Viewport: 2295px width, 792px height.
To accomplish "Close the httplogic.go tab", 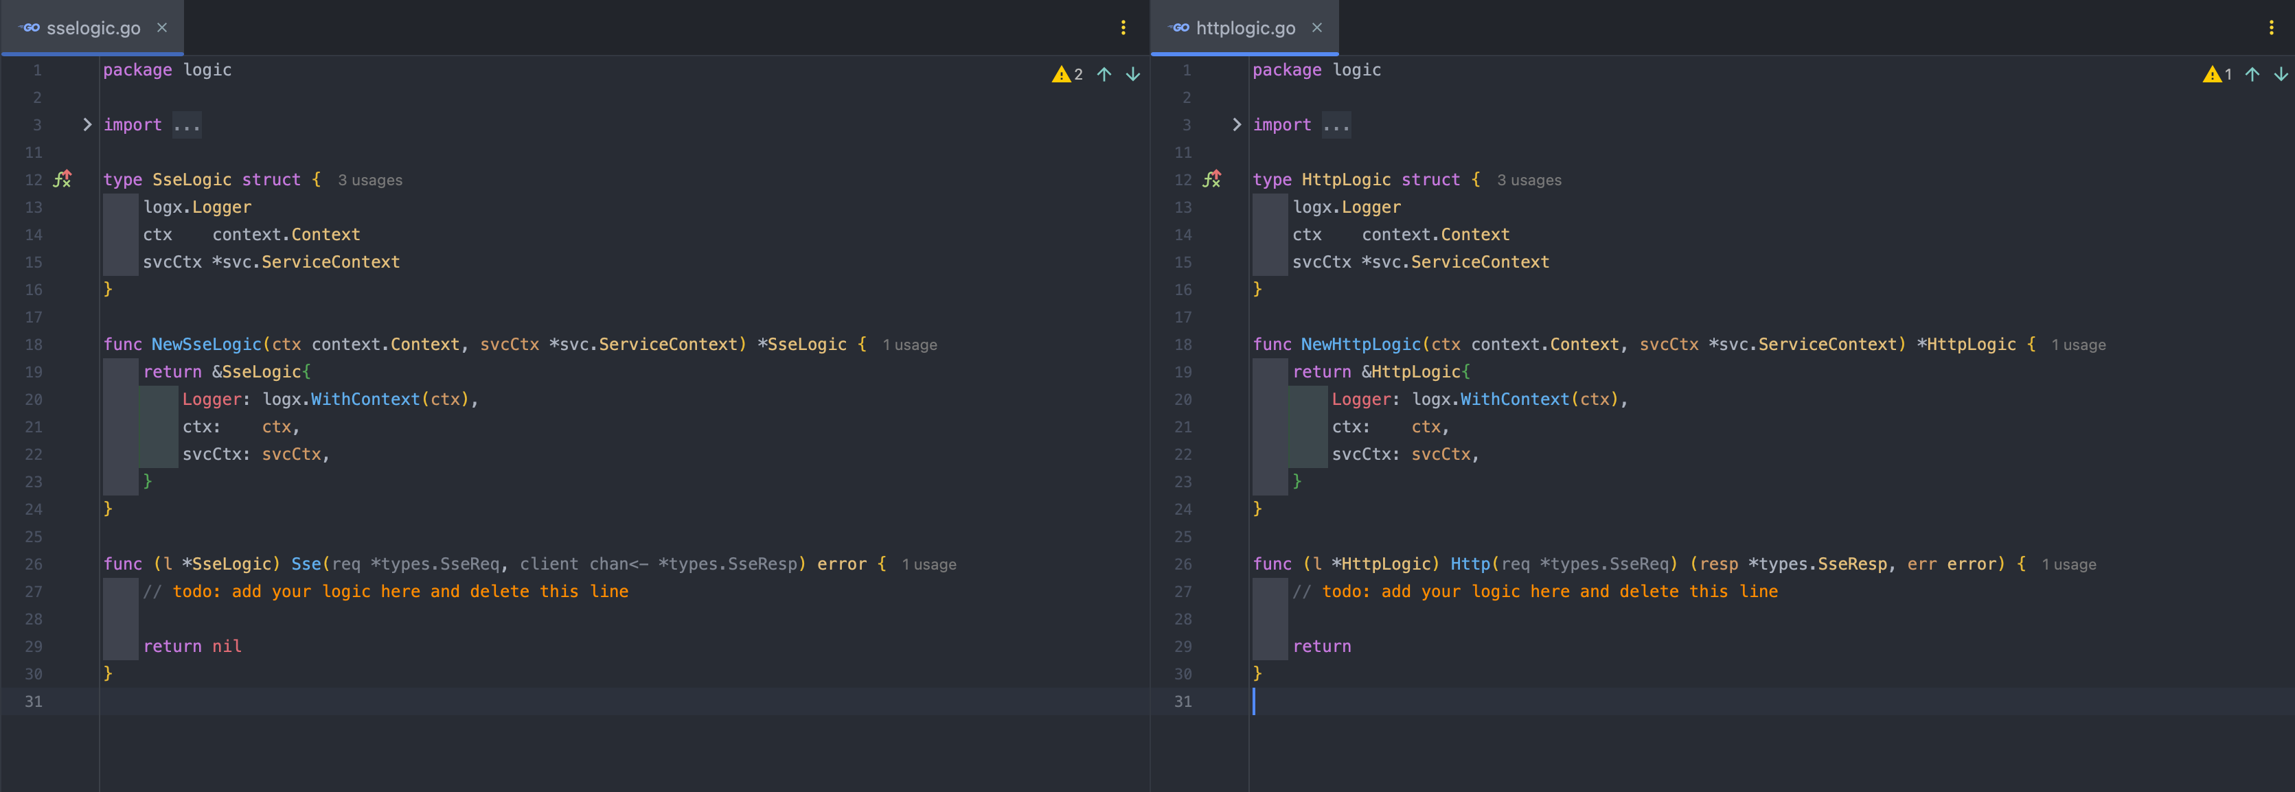I will tap(1316, 27).
